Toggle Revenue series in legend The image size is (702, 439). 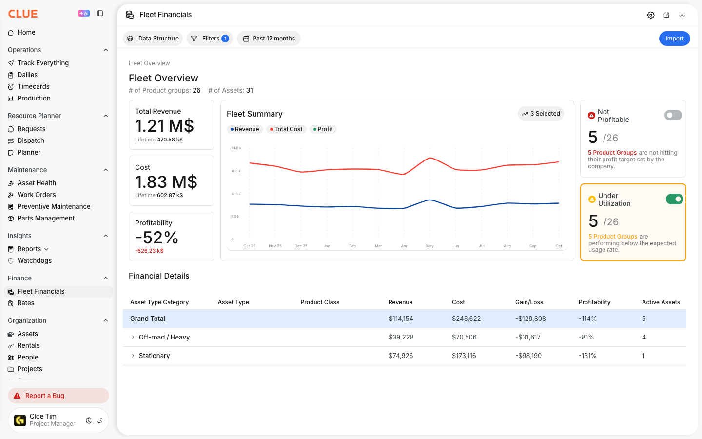tap(245, 129)
